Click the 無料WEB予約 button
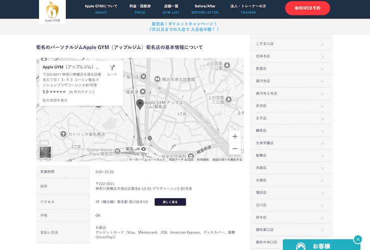This screenshot has width=370, height=250. click(307, 8)
